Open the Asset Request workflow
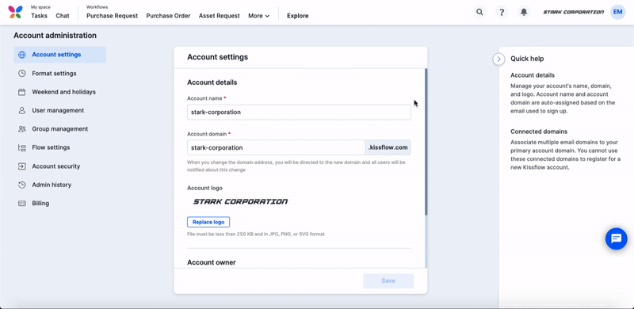Image resolution: width=634 pixels, height=309 pixels. click(220, 16)
